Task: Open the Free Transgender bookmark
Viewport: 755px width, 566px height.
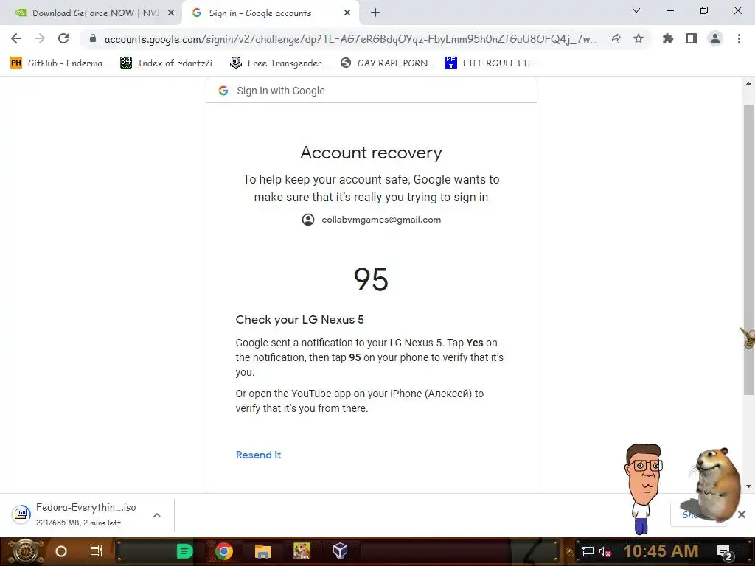Action: (279, 63)
